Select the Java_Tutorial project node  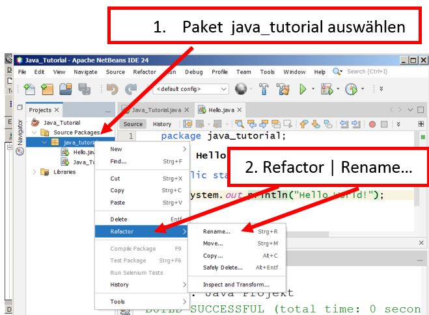tap(62, 123)
